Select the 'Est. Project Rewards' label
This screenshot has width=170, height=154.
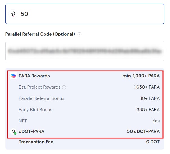pyautogui.click(x=39, y=87)
